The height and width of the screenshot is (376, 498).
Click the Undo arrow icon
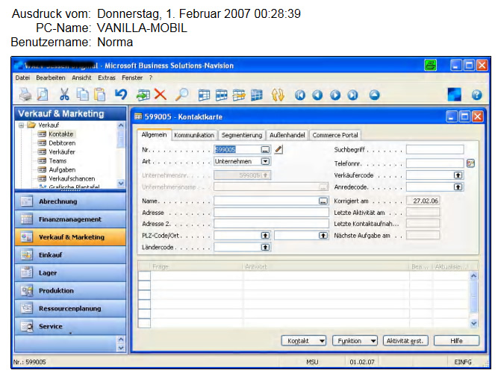121,95
